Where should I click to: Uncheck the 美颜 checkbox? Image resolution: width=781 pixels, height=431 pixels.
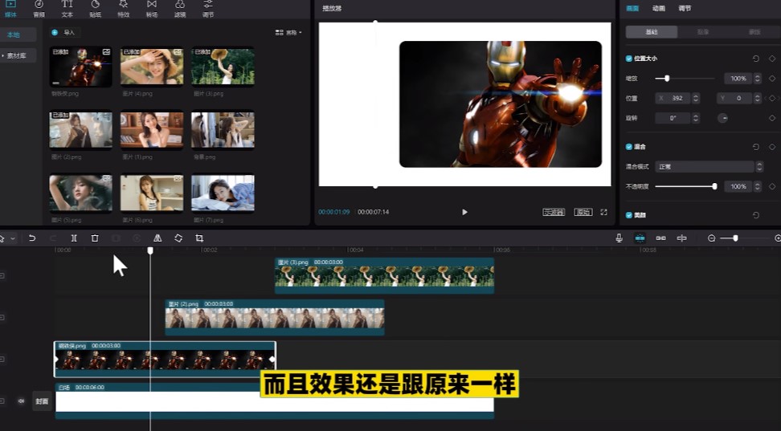(628, 215)
